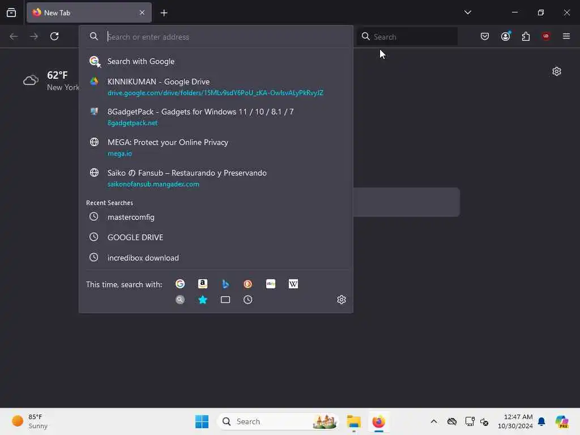Open the Save to Pocket icon
The width and height of the screenshot is (580, 435).
(485, 36)
